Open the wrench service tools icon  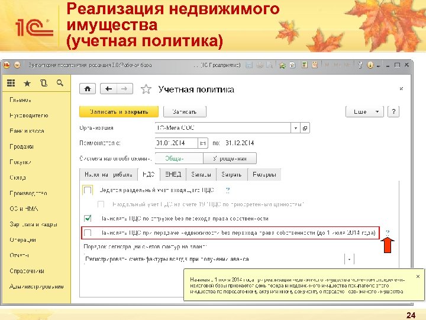coord(360,65)
